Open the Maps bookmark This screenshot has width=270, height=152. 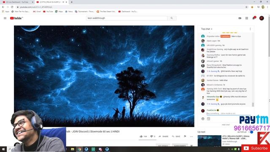coord(59,11)
